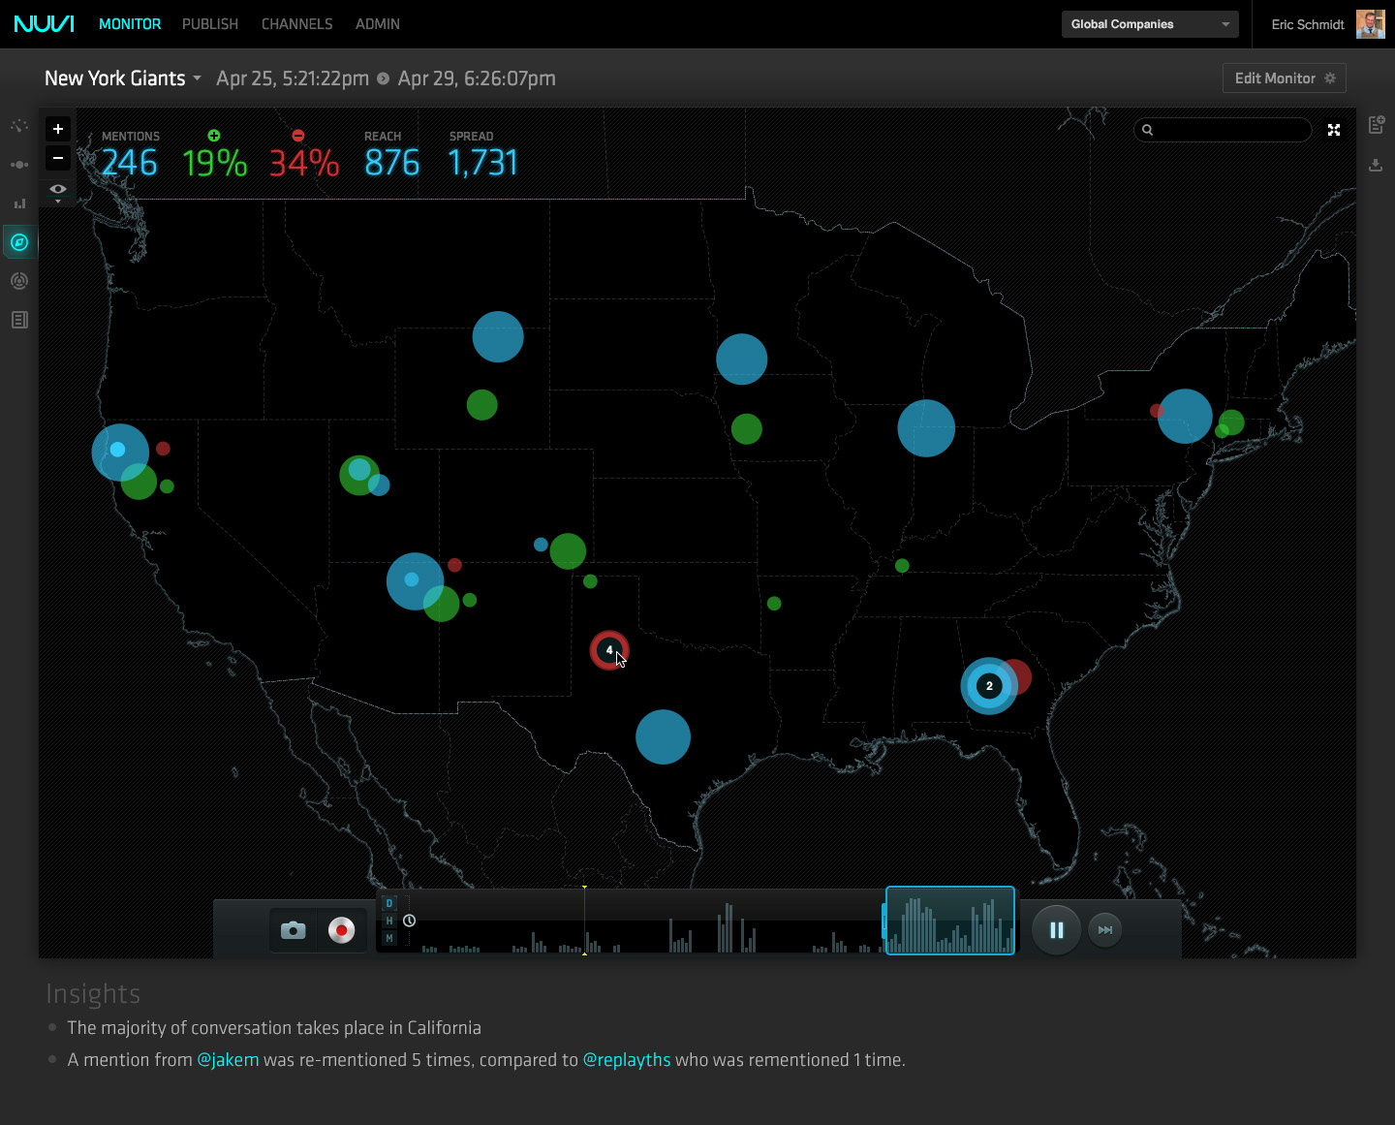Open Eric Schmidt user profile avatar
Screen dimensions: 1395x1125
point(1370,24)
